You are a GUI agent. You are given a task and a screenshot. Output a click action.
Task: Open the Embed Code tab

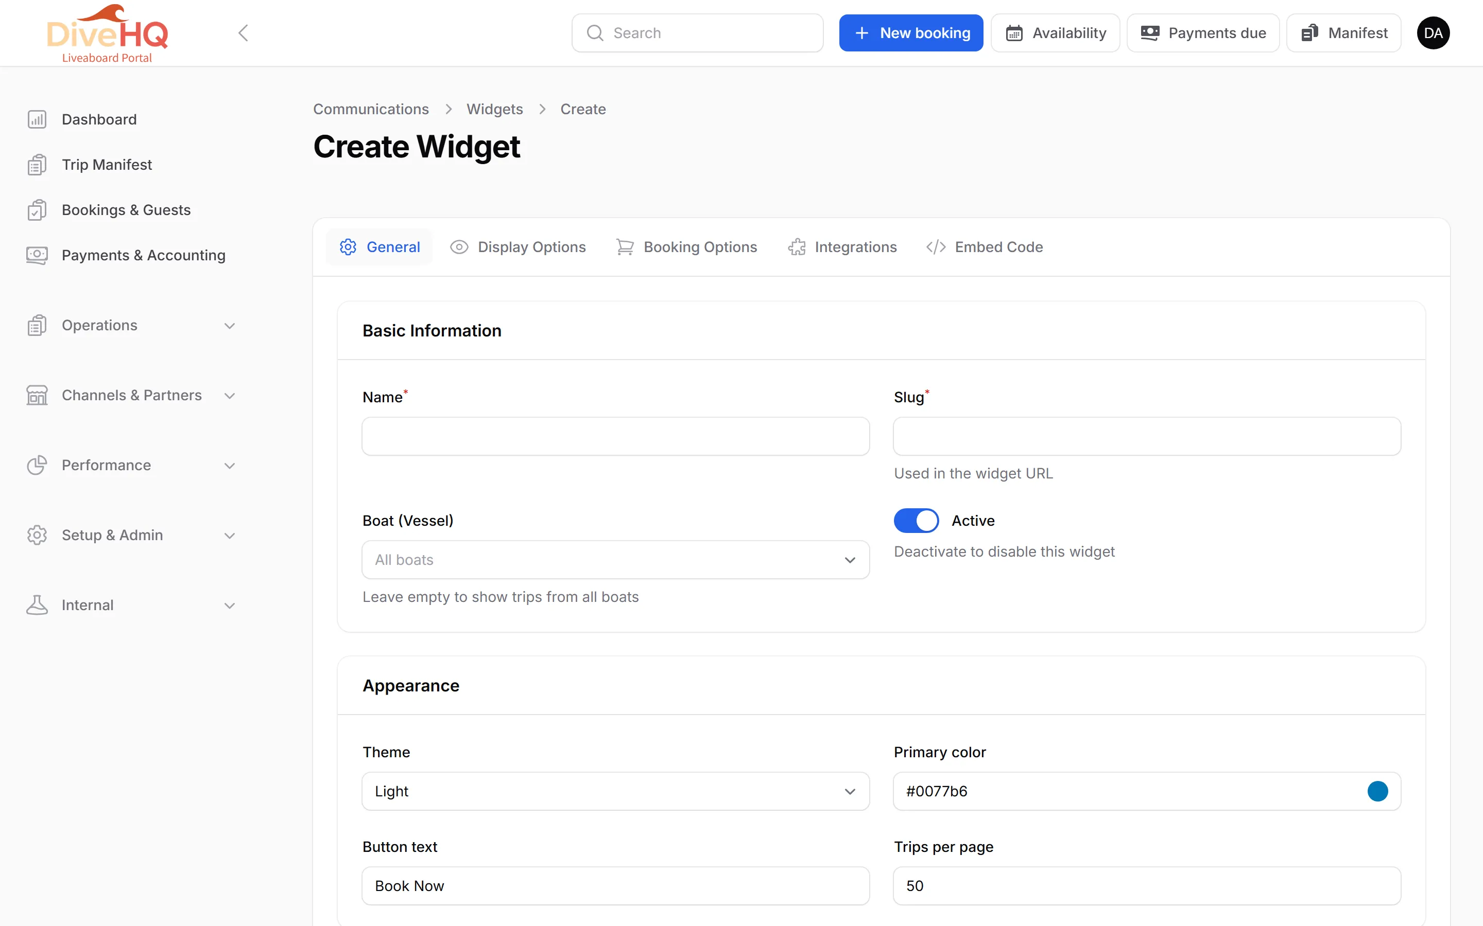(x=984, y=247)
